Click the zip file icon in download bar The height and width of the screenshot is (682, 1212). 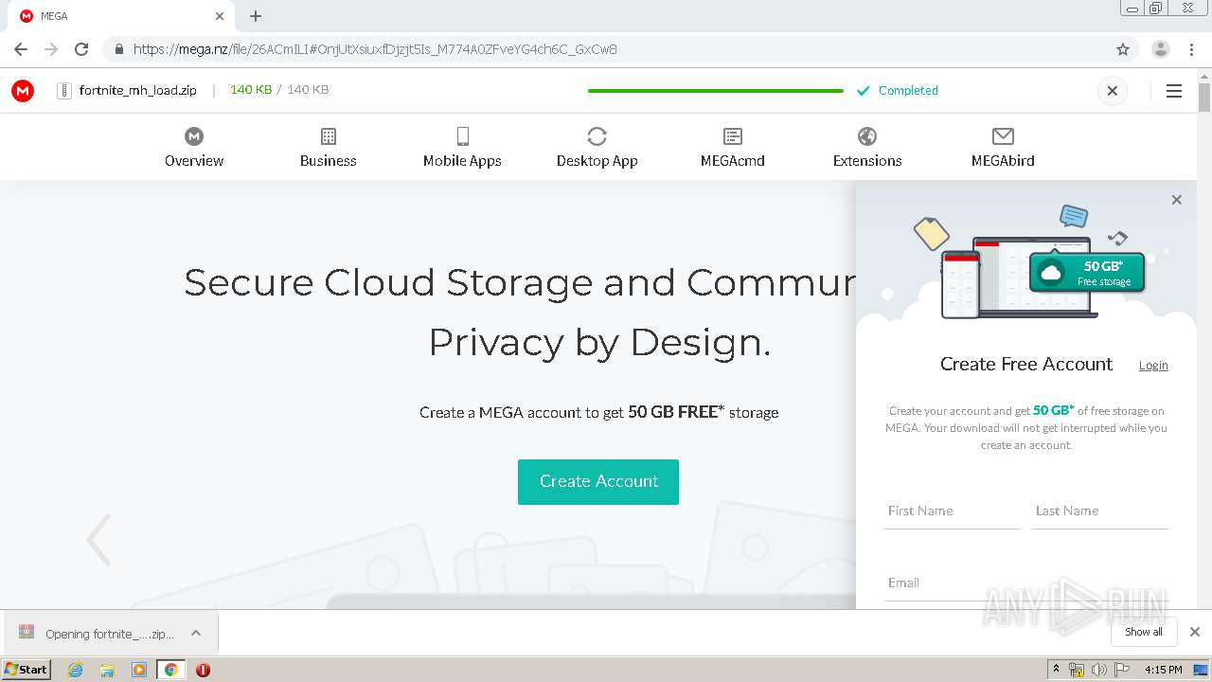(x=64, y=91)
